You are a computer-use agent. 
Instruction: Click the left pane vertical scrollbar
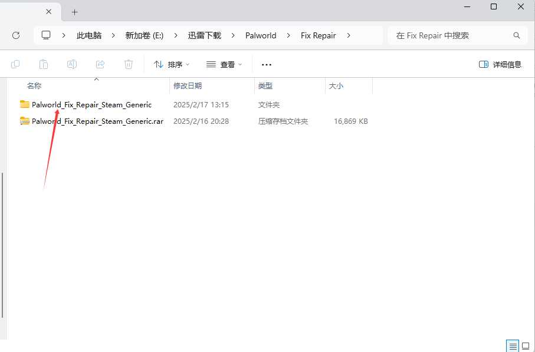coord(2,245)
